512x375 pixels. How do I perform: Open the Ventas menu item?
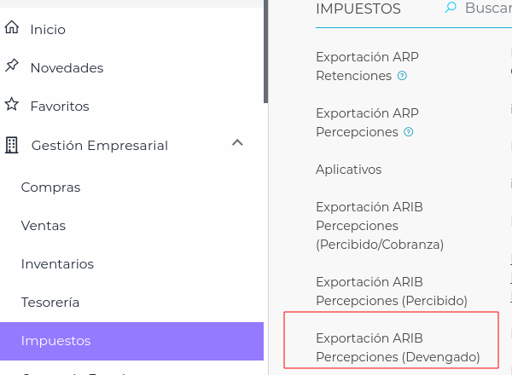point(44,226)
